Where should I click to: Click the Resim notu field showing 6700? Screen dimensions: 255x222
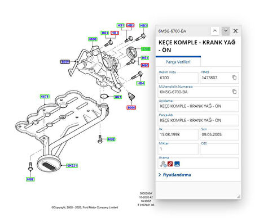tap(178, 78)
